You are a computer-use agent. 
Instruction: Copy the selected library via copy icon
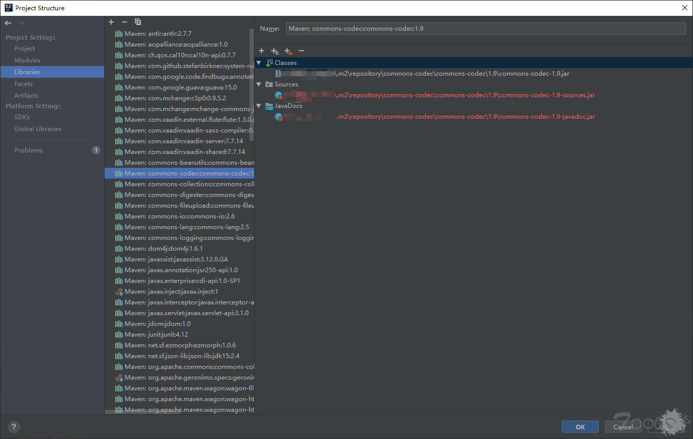[x=137, y=22]
